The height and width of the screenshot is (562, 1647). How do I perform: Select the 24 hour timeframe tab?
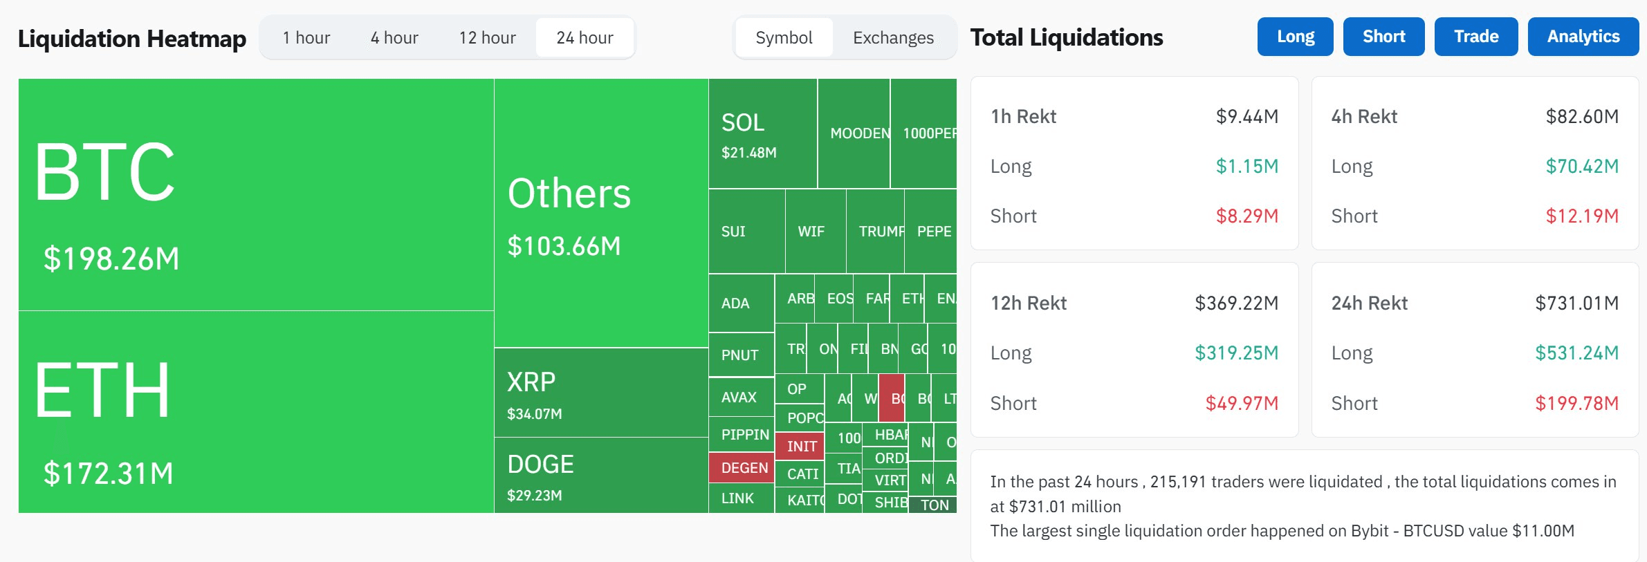click(x=585, y=38)
